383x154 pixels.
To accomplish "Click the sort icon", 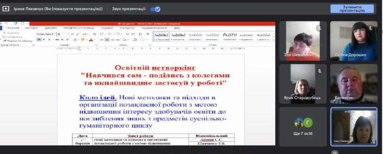I will [x=141, y=34].
